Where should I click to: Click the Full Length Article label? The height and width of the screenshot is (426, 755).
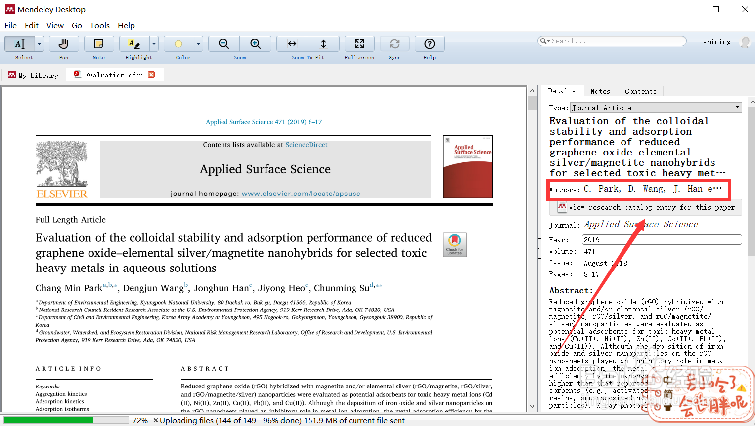(x=71, y=220)
